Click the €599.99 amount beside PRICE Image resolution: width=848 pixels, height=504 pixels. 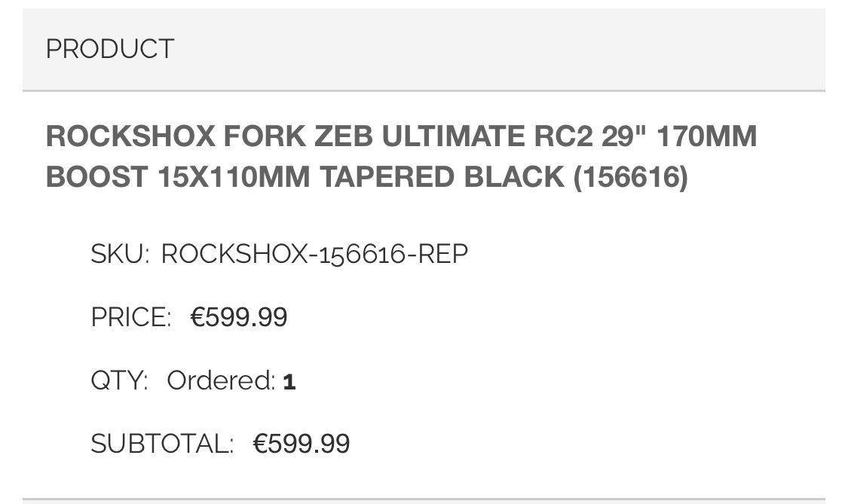coord(239,317)
